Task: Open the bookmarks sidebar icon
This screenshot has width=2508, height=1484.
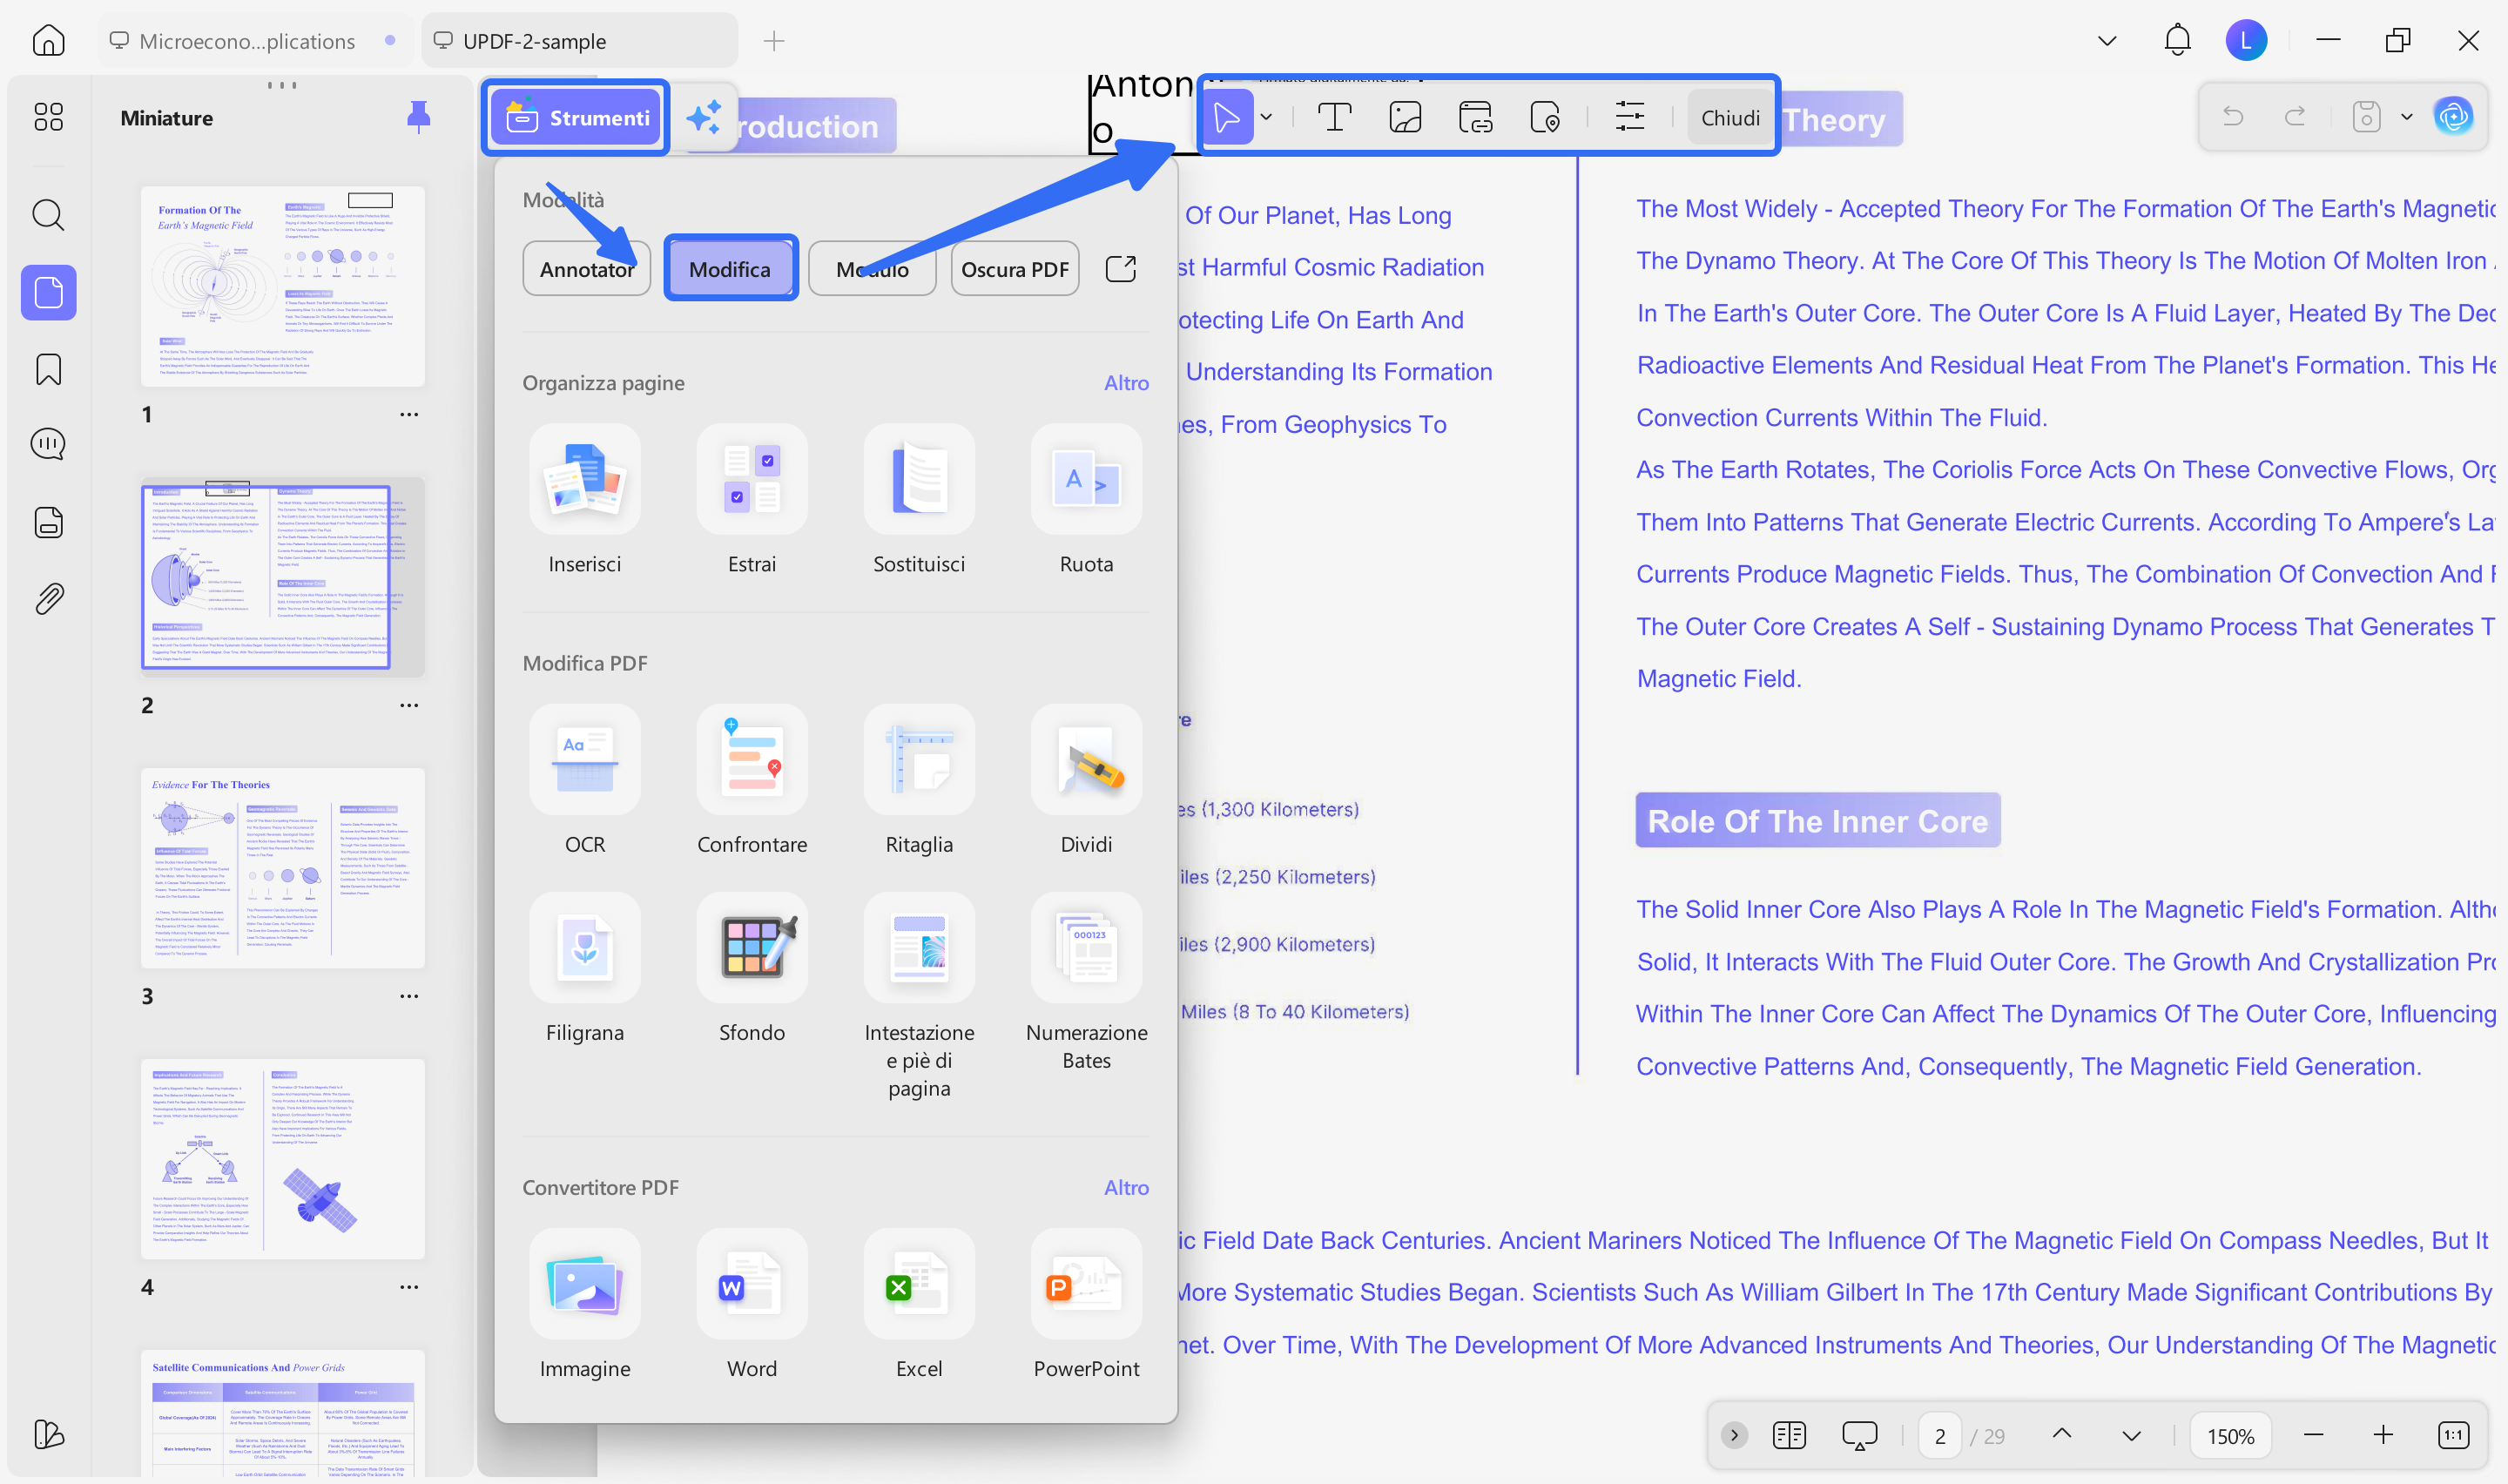Action: (48, 369)
